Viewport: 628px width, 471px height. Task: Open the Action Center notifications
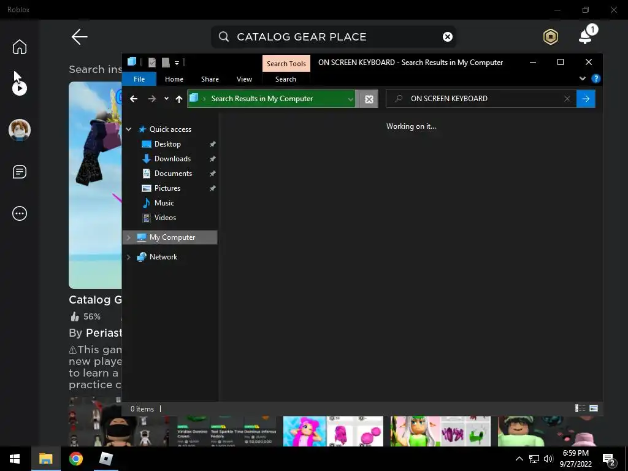(609, 460)
